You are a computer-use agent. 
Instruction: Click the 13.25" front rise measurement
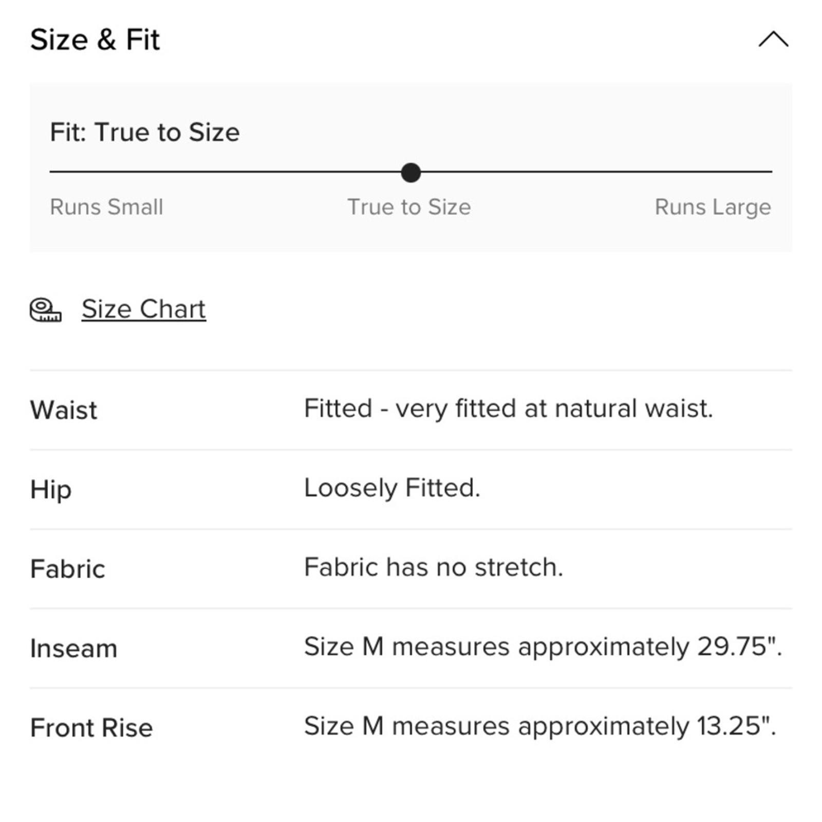539,726
